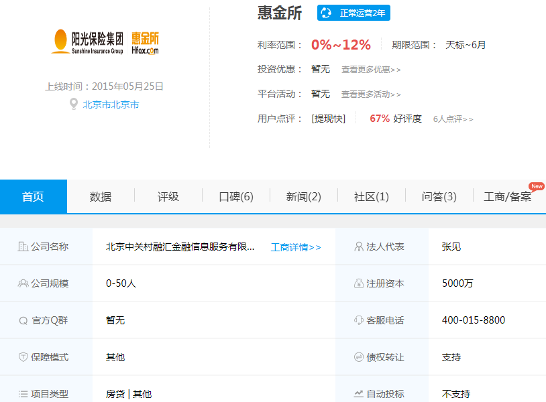Click the 上线时间 2015年05月25日 text

105,86
